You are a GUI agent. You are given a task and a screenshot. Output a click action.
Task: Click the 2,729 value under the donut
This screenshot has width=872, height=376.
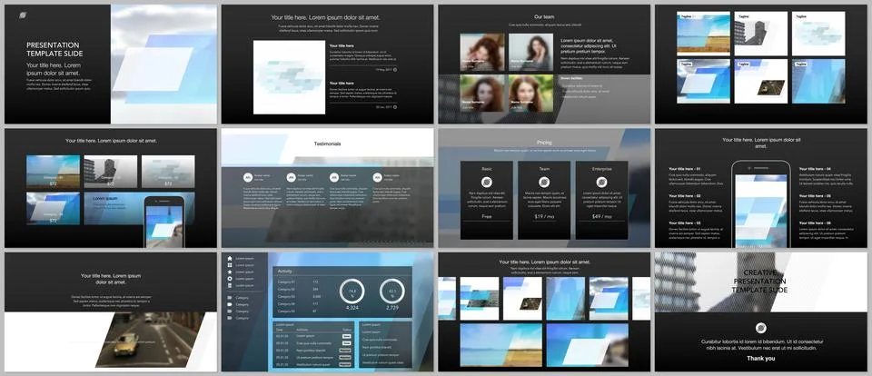pyautogui.click(x=391, y=308)
